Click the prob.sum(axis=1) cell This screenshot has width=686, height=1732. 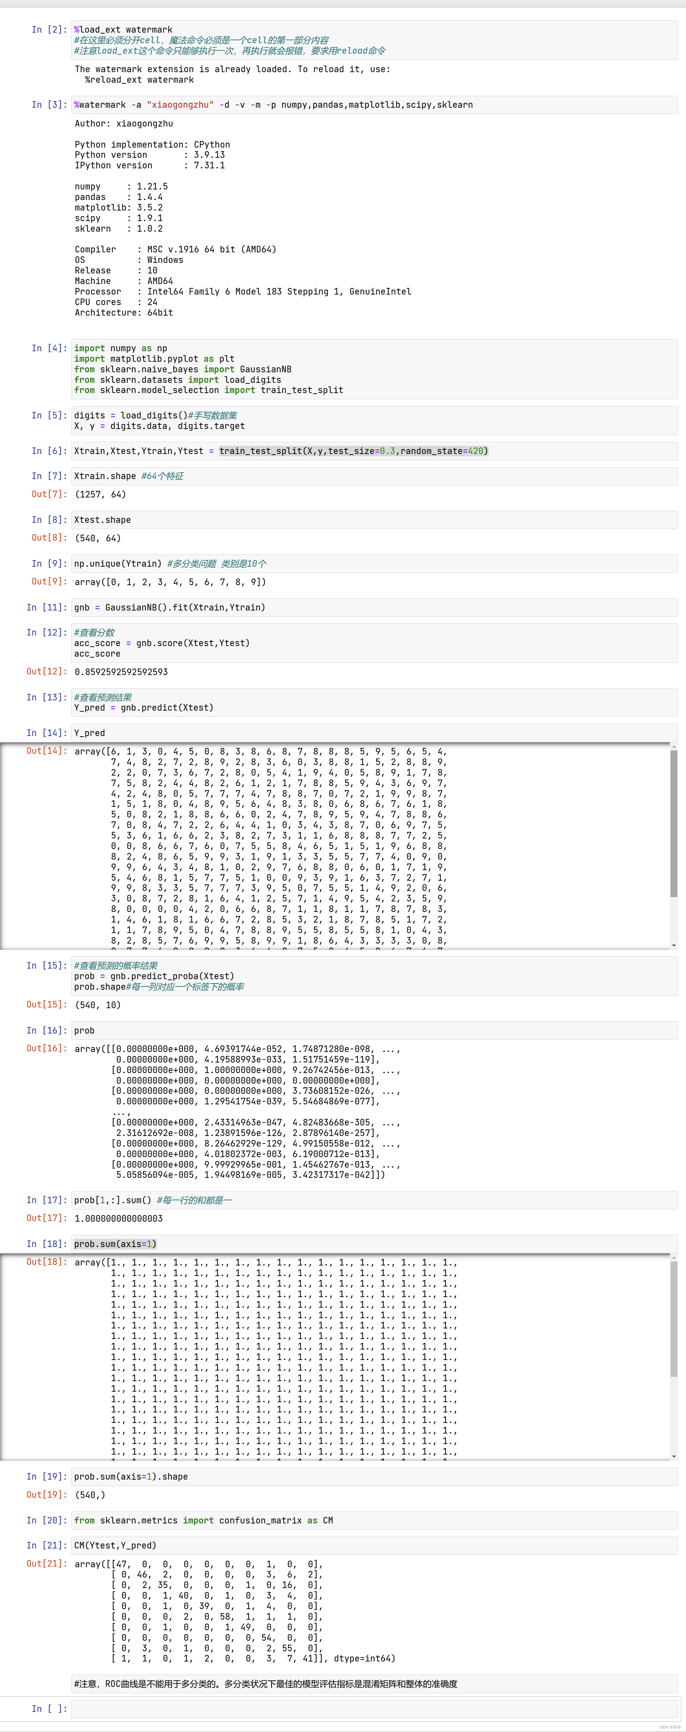[374, 1244]
